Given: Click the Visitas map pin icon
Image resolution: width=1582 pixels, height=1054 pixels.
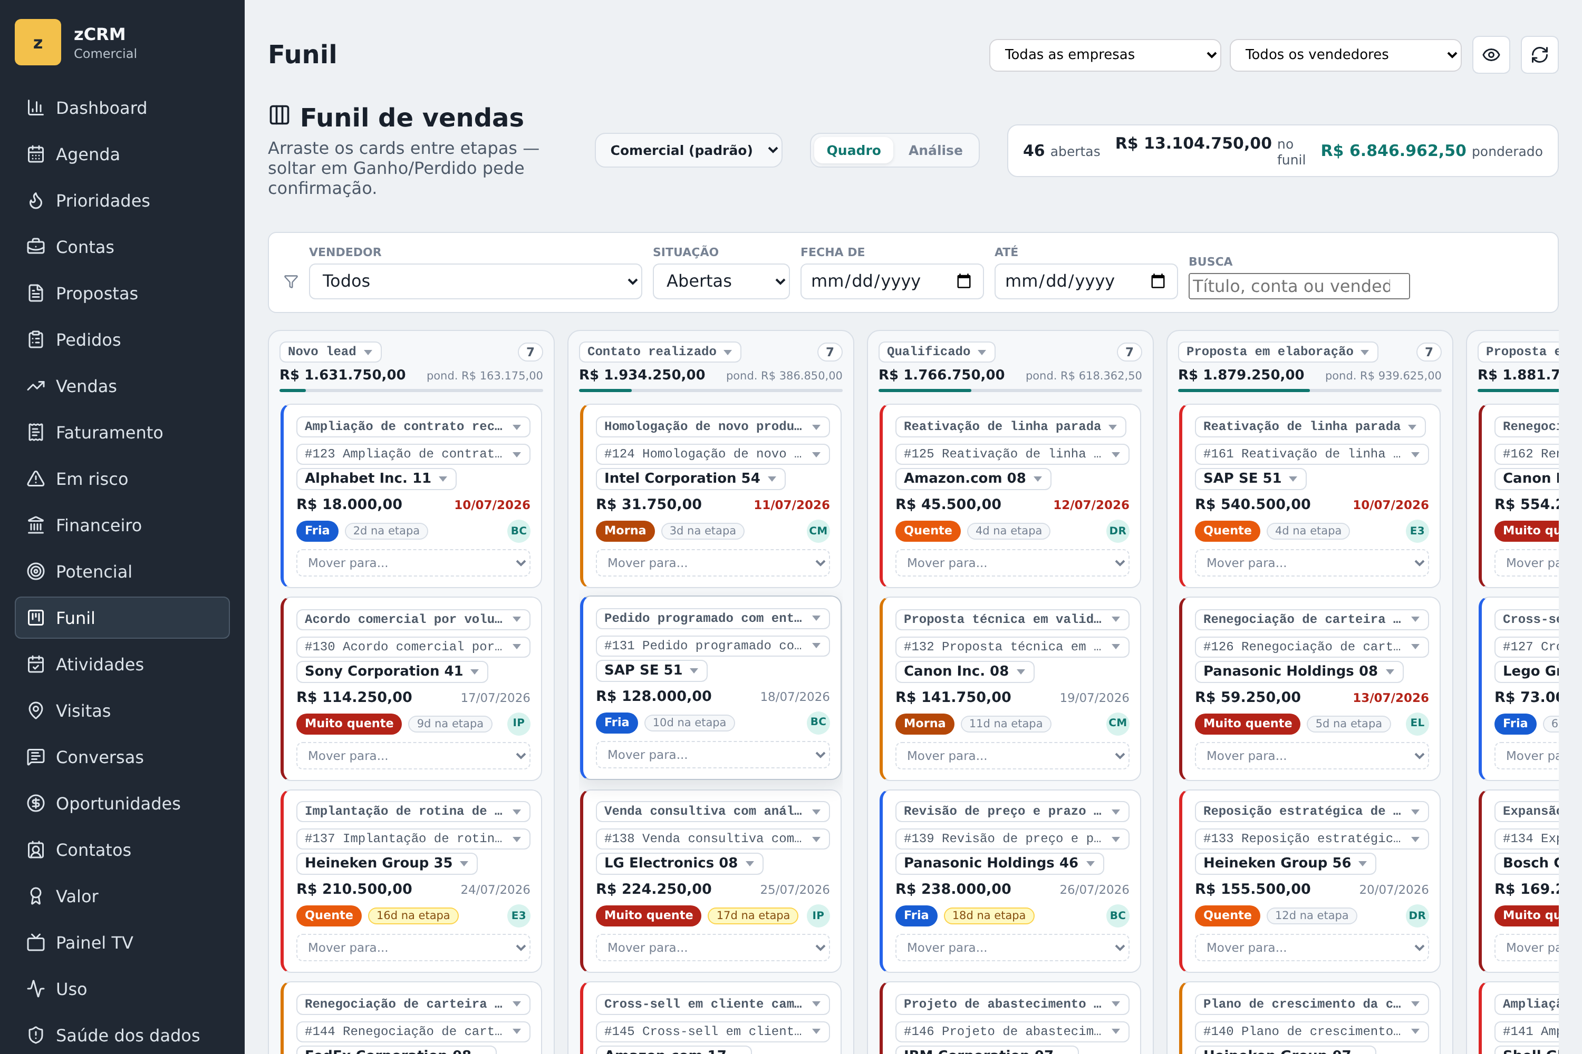Looking at the screenshot, I should pos(36,710).
